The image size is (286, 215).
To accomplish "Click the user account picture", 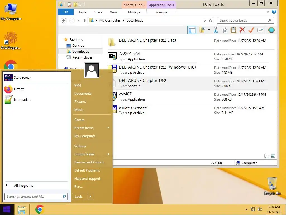I will point(92,70).
